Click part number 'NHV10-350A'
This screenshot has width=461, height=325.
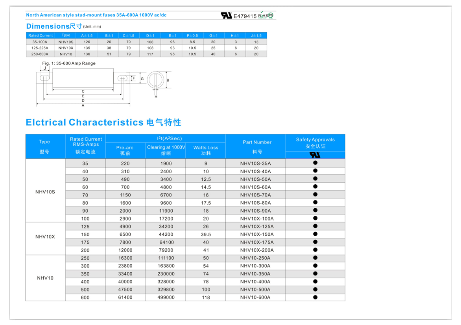point(255,274)
